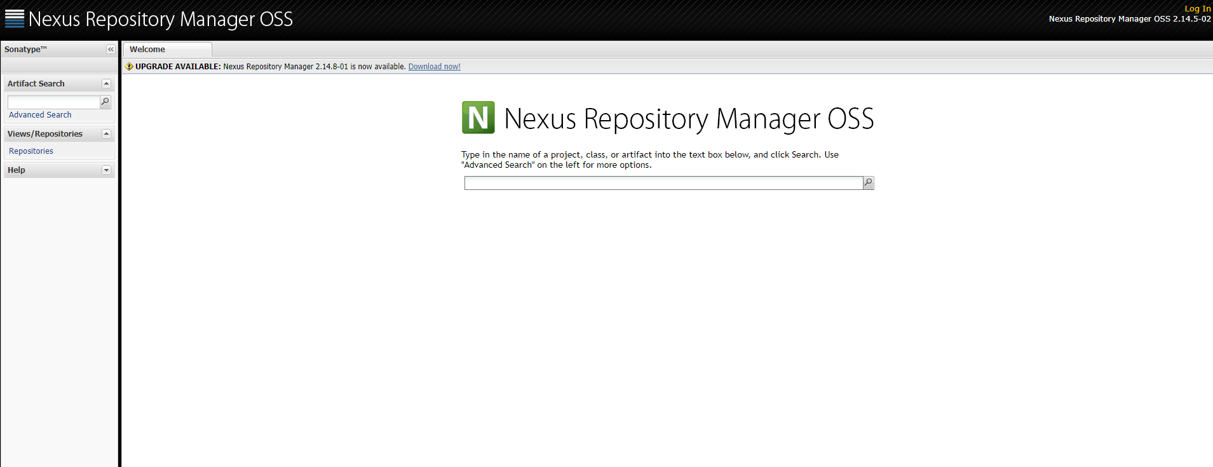Screen dimensions: 1213x467
Task: Click the Download now! upgrade link
Action: (x=434, y=67)
